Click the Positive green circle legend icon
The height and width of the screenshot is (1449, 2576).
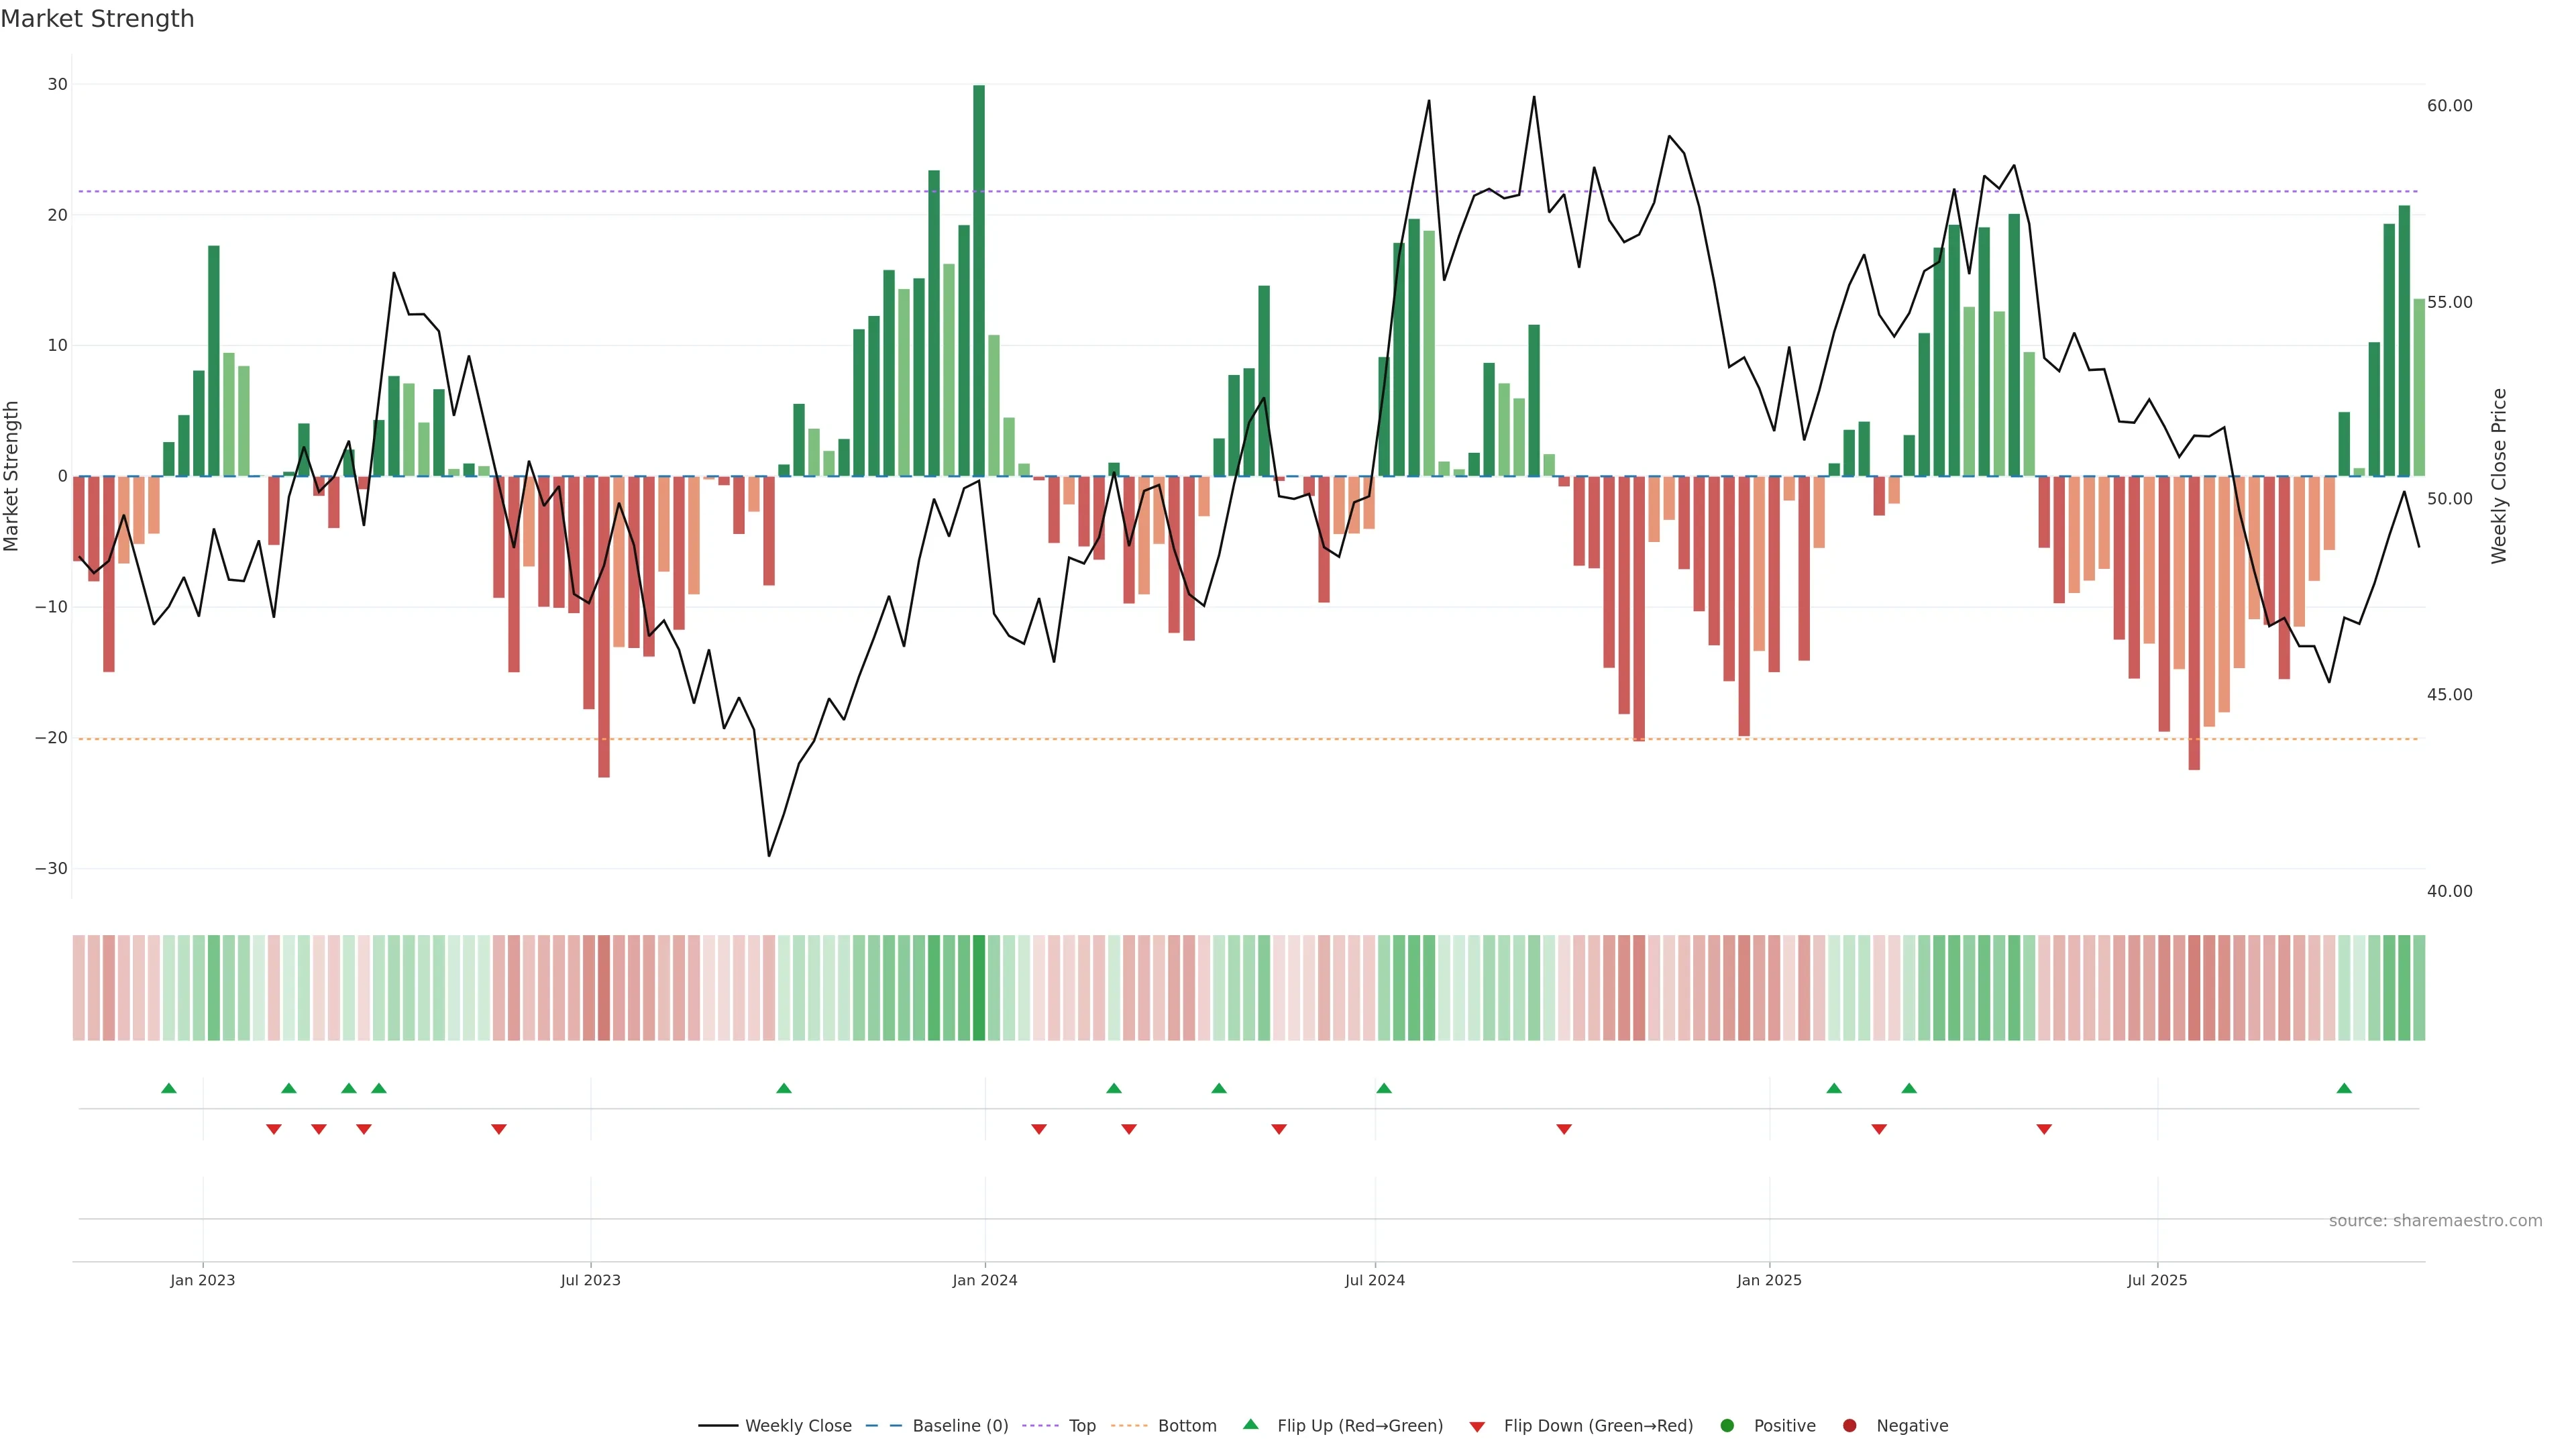click(x=1727, y=1426)
